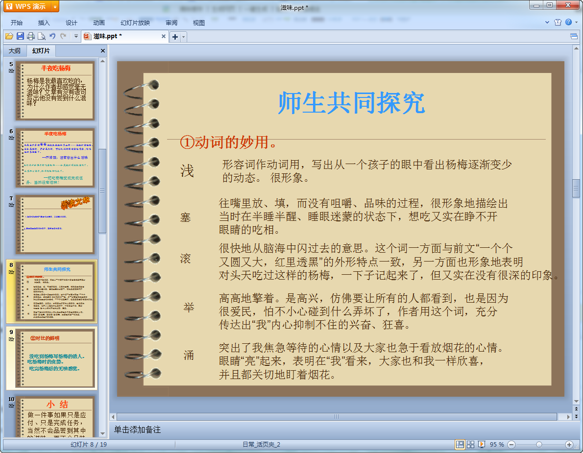Switch to slide sorter view

pos(470,445)
